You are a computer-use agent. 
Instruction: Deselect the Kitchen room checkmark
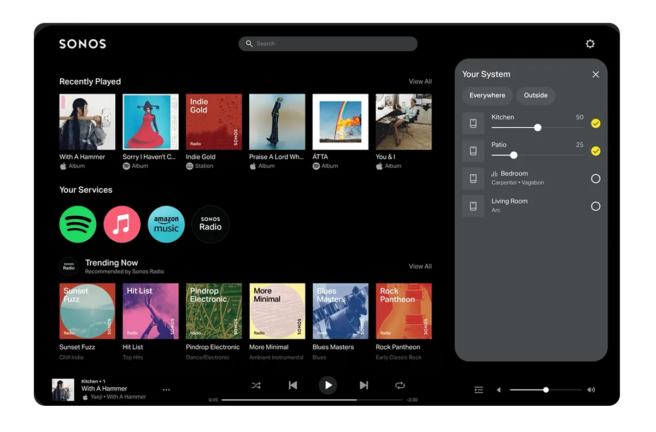[596, 123]
